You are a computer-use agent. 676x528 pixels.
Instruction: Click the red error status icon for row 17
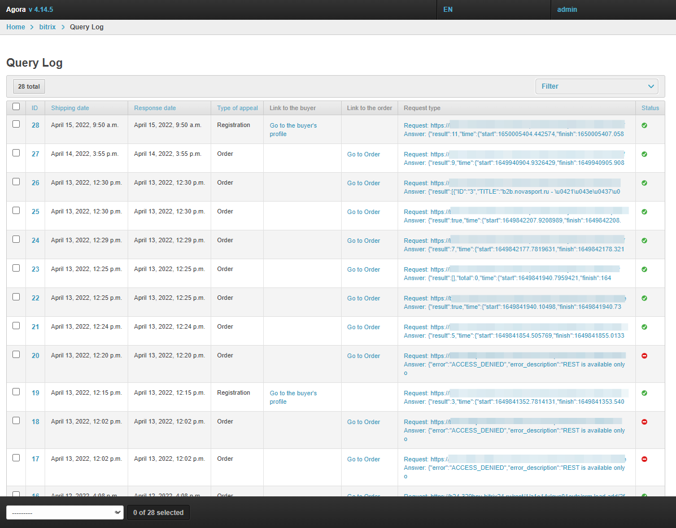pyautogui.click(x=644, y=459)
